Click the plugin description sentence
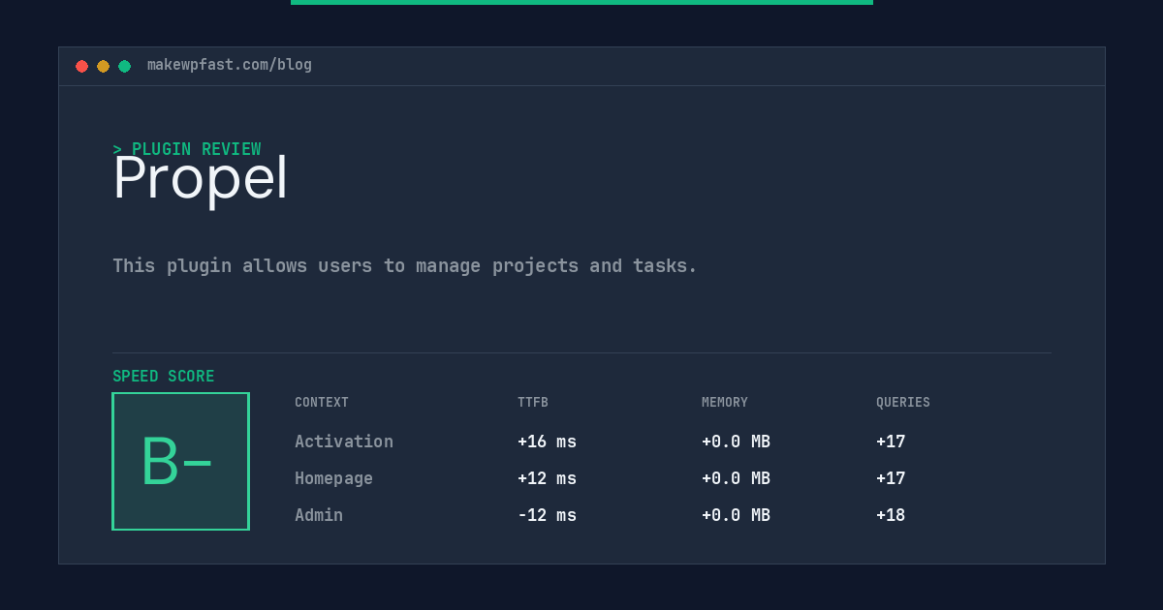 (405, 265)
